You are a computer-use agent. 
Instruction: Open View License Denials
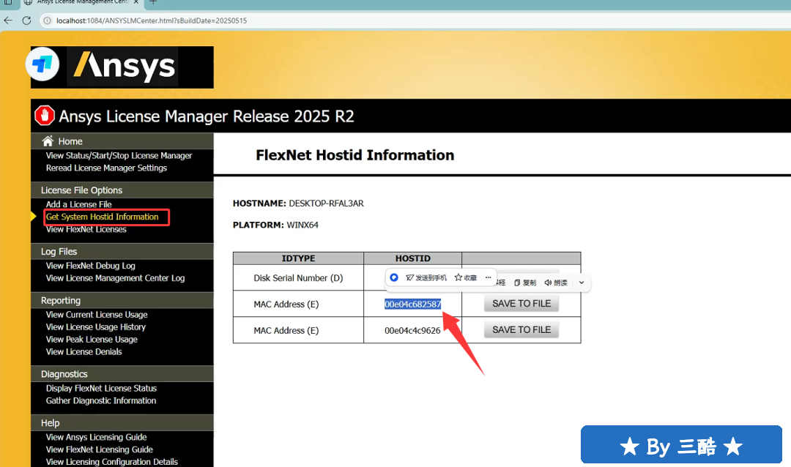(84, 352)
